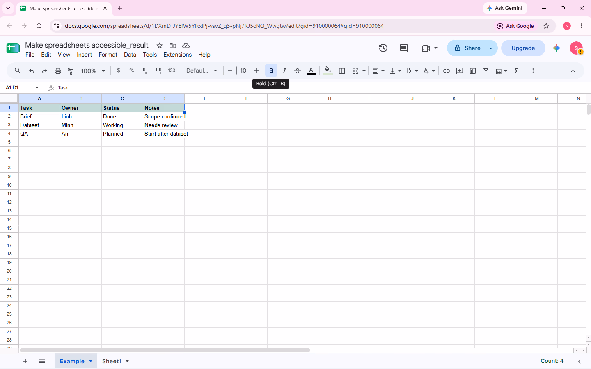Screen dimensions: 591x369
Task: Format as percent
Action: click(x=132, y=71)
